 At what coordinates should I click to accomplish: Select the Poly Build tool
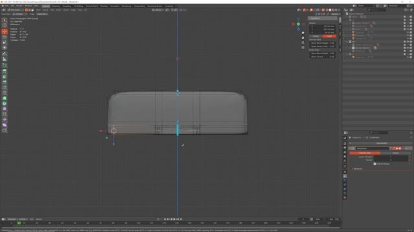point(5,98)
